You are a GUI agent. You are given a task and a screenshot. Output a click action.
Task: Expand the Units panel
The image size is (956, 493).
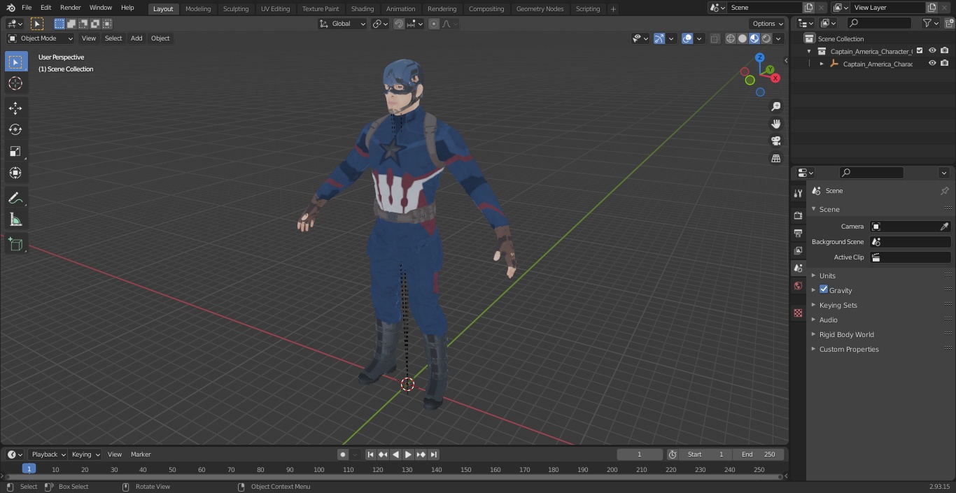(827, 276)
